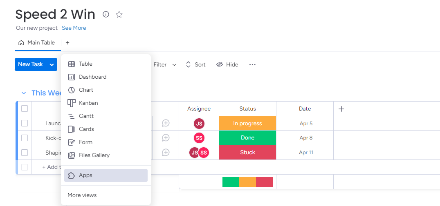Expand the New Task dropdown arrow

tap(52, 64)
